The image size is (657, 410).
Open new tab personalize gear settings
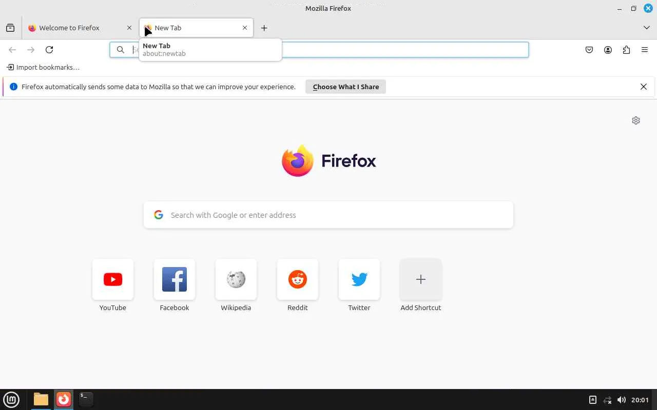[636, 120]
